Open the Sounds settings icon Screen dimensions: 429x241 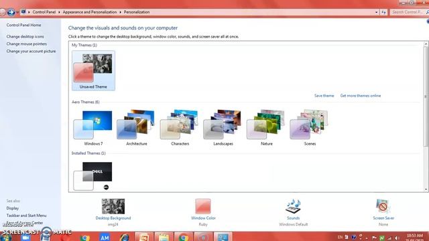tap(293, 206)
